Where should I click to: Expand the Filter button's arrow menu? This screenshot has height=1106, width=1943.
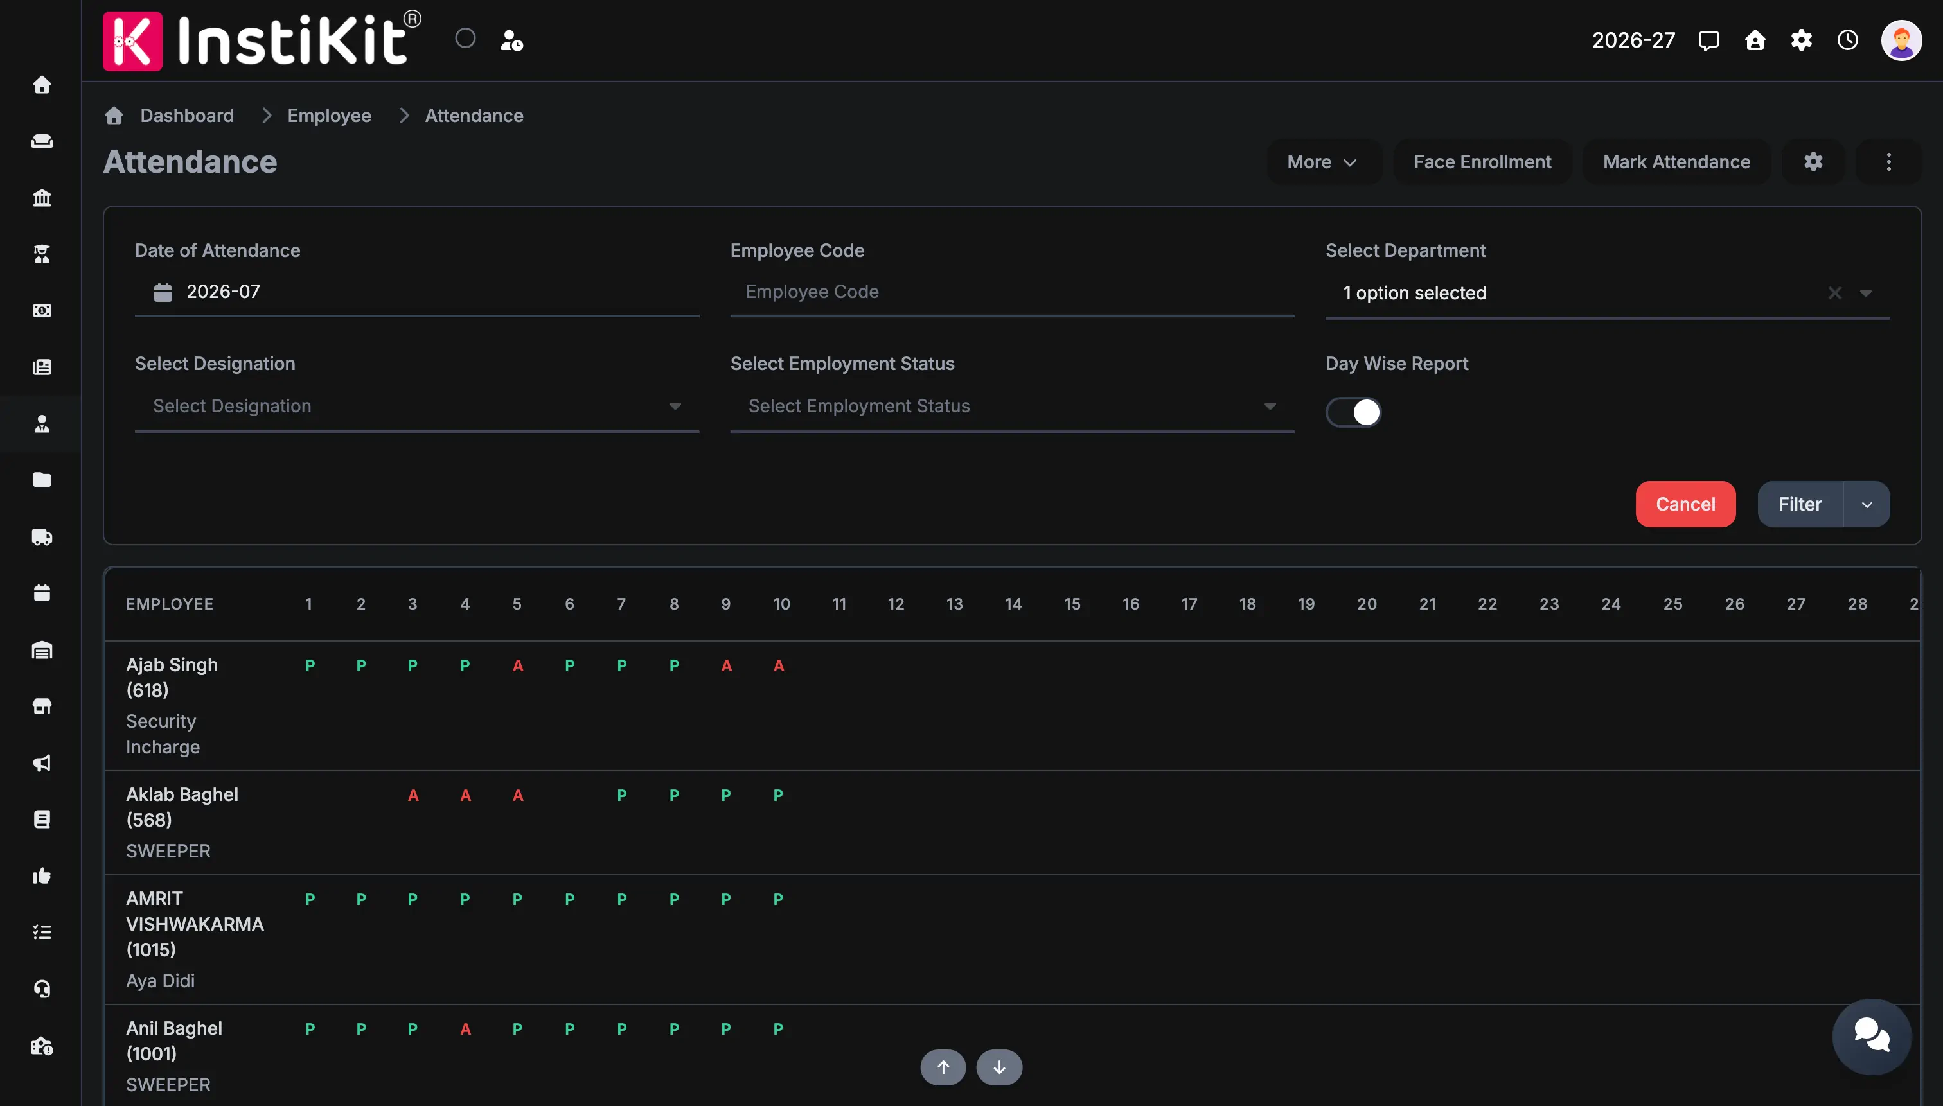(x=1867, y=504)
